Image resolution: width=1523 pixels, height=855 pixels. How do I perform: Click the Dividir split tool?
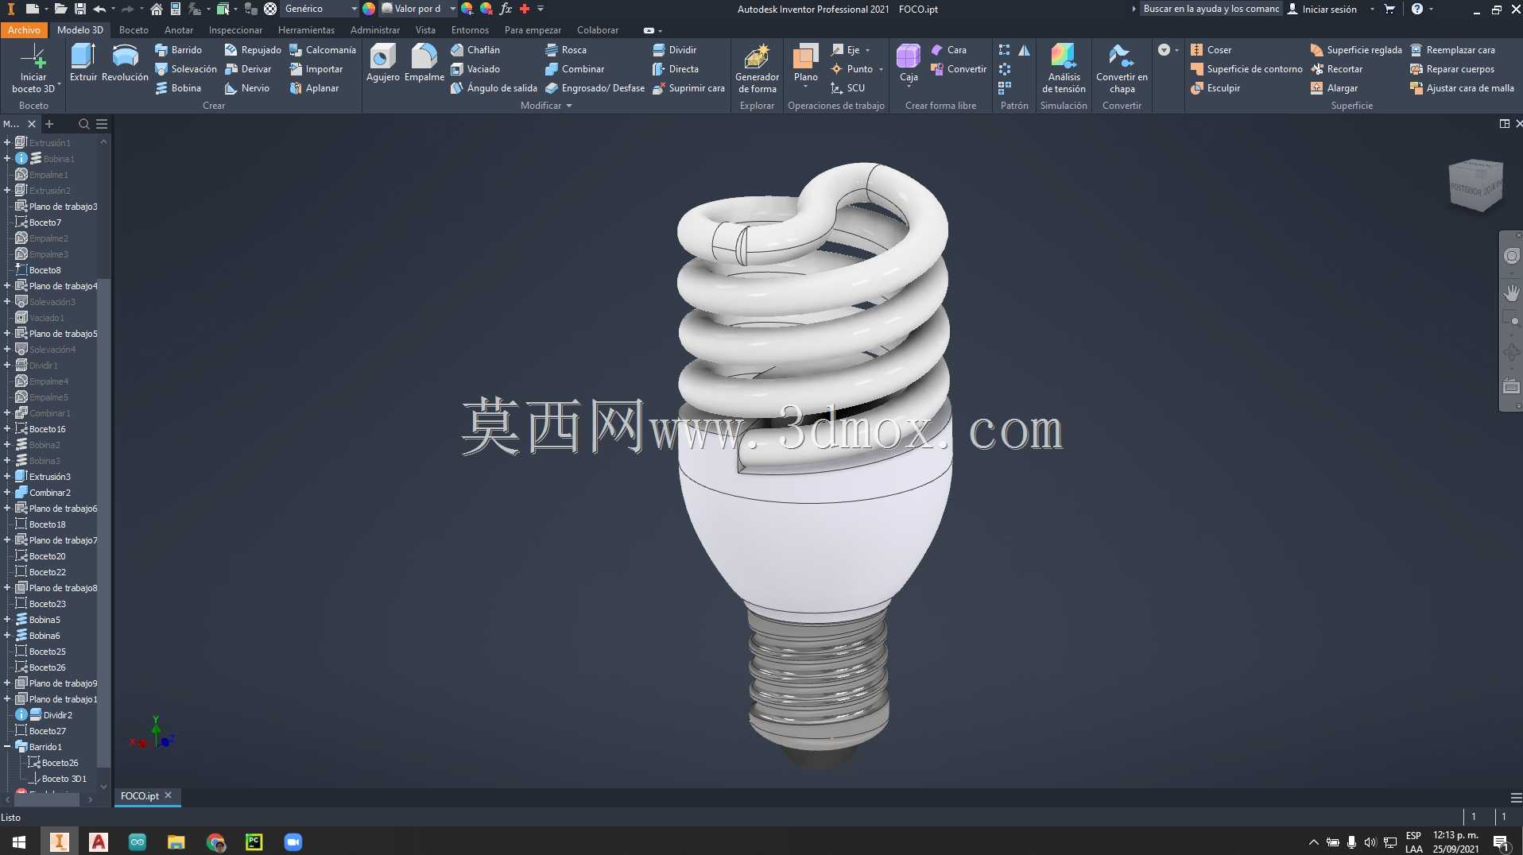click(x=674, y=49)
